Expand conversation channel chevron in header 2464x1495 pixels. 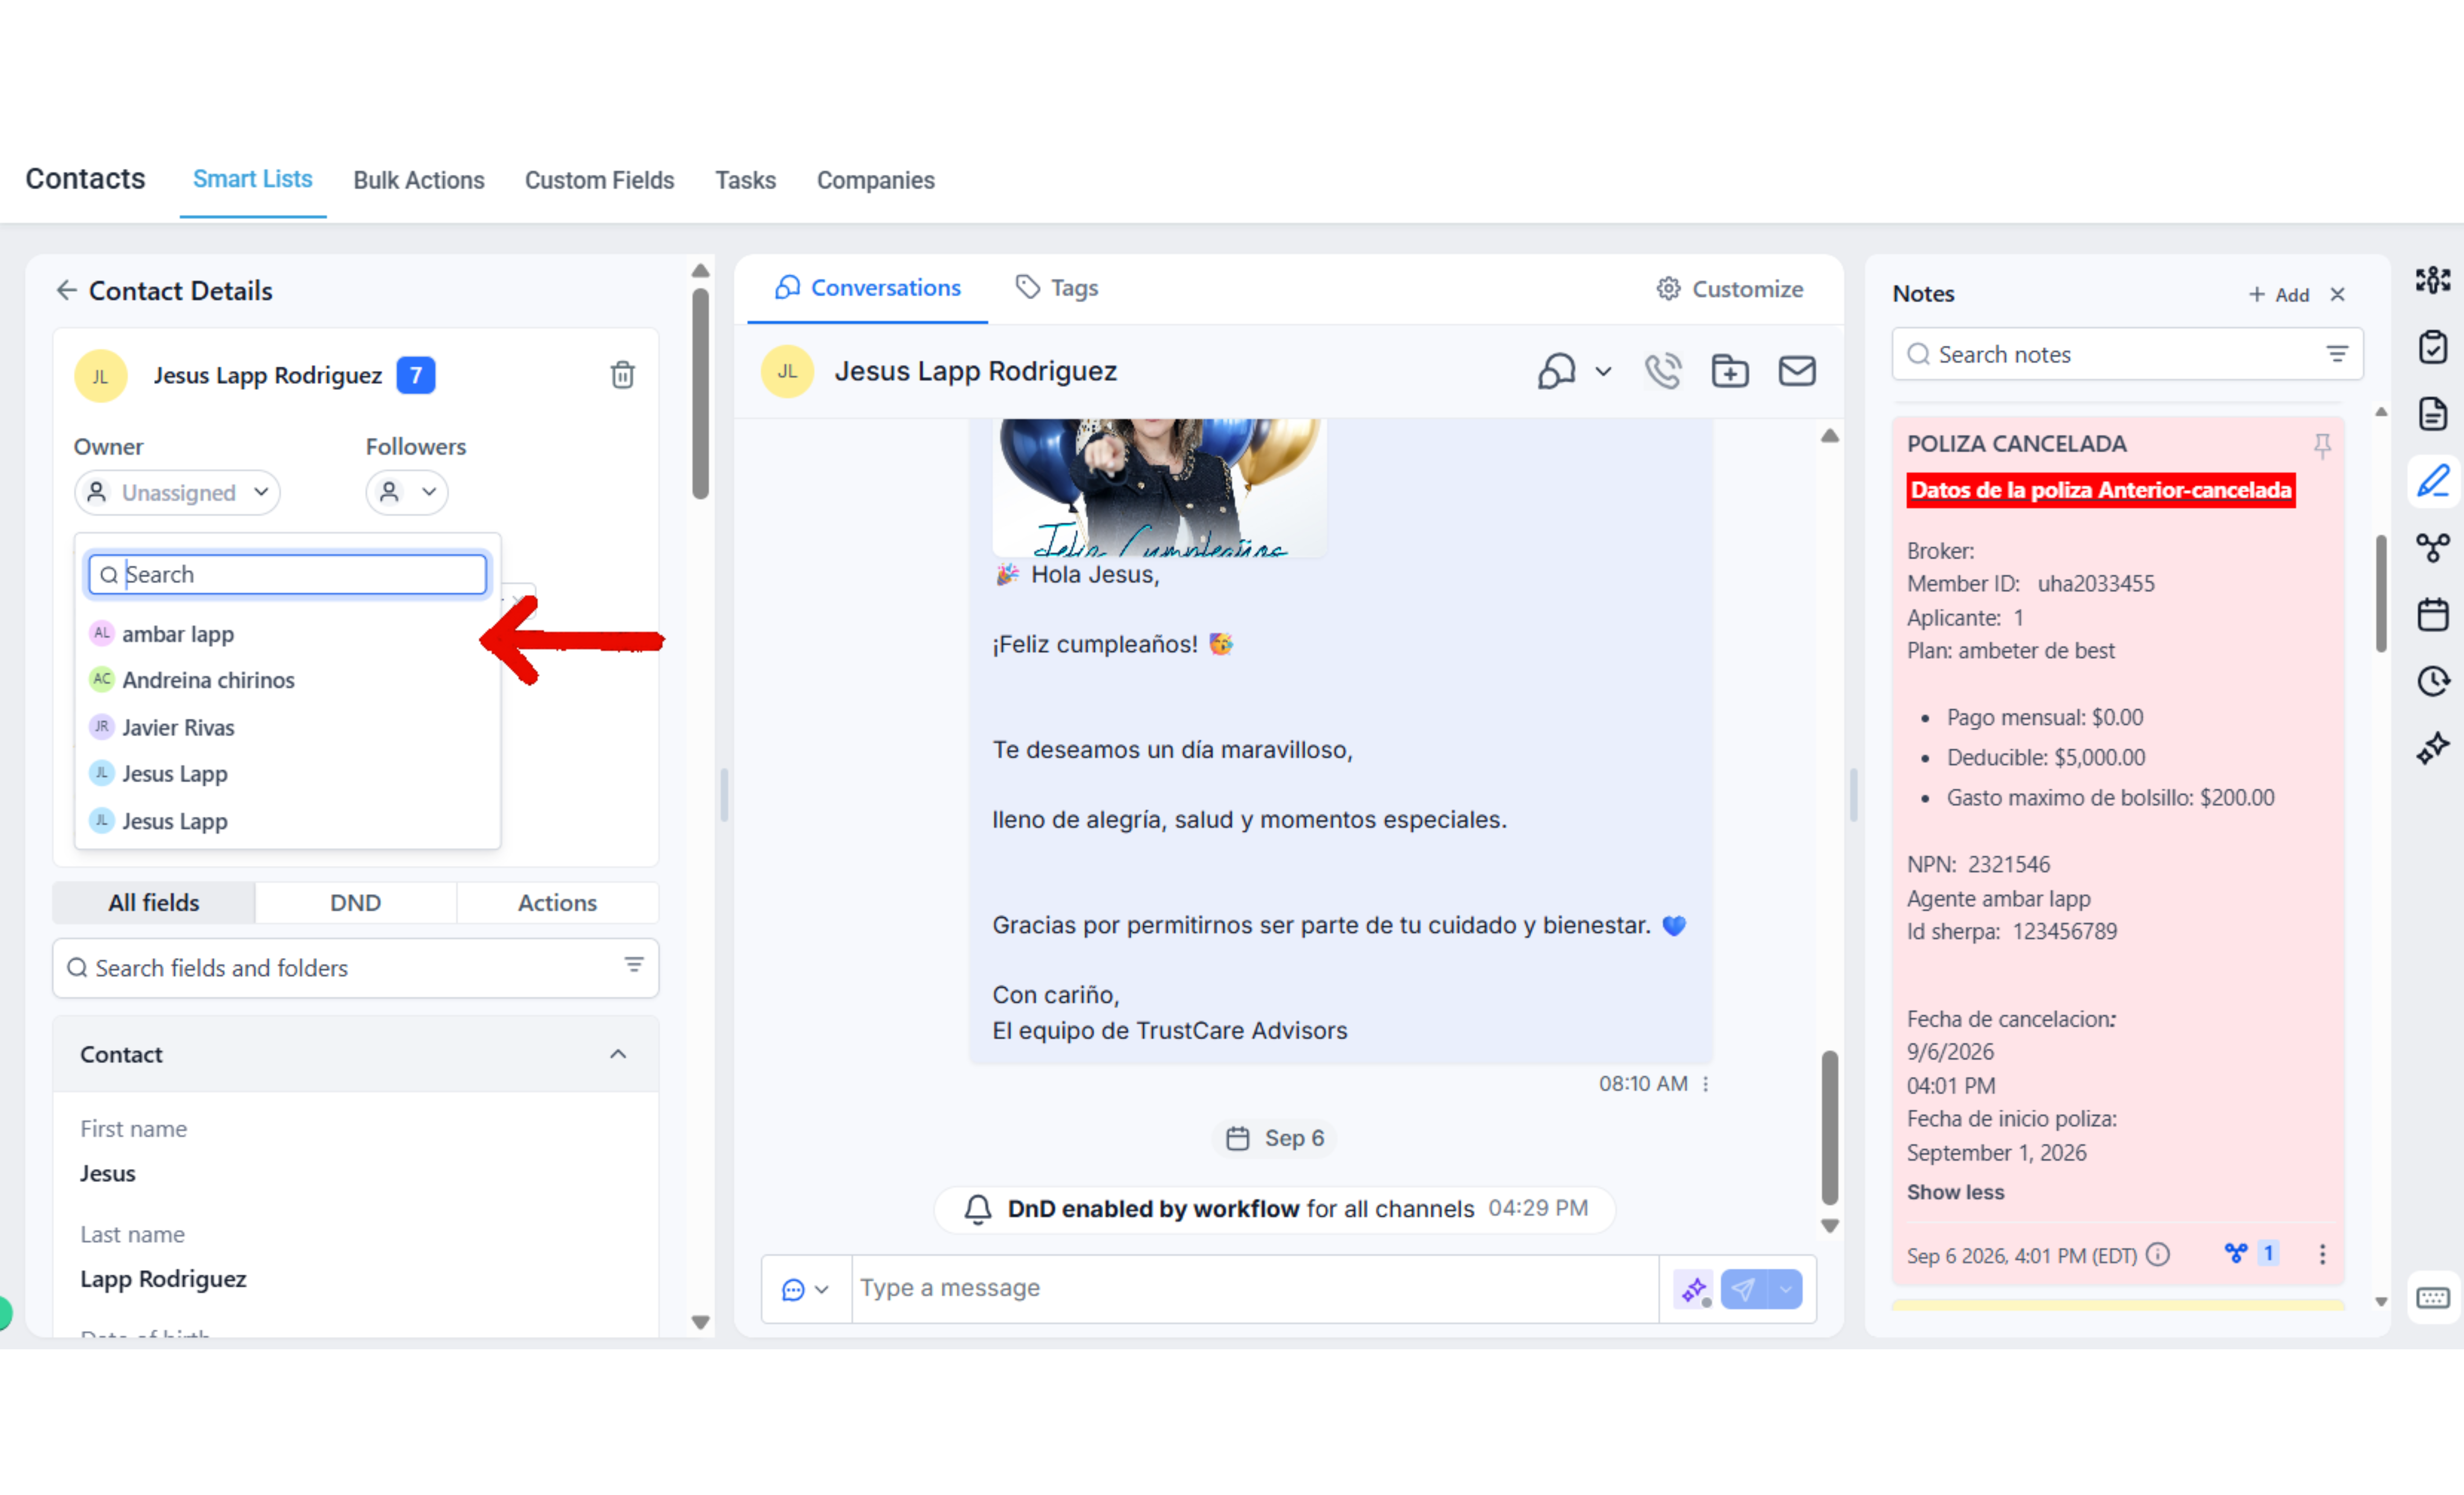coord(1603,372)
